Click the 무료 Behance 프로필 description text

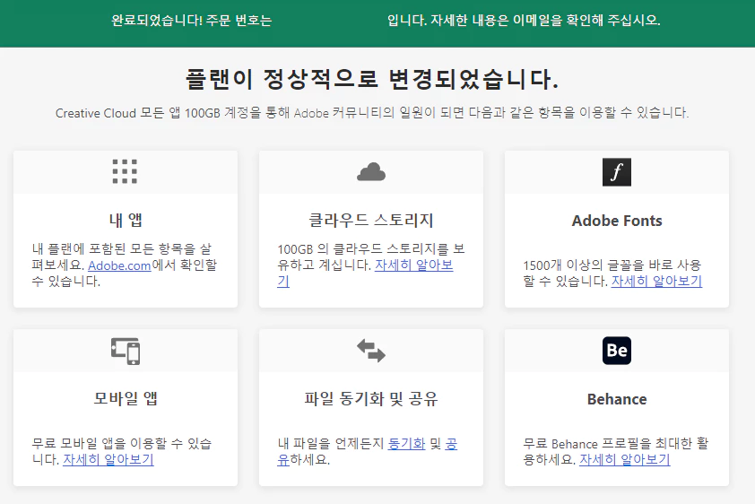[x=616, y=451]
